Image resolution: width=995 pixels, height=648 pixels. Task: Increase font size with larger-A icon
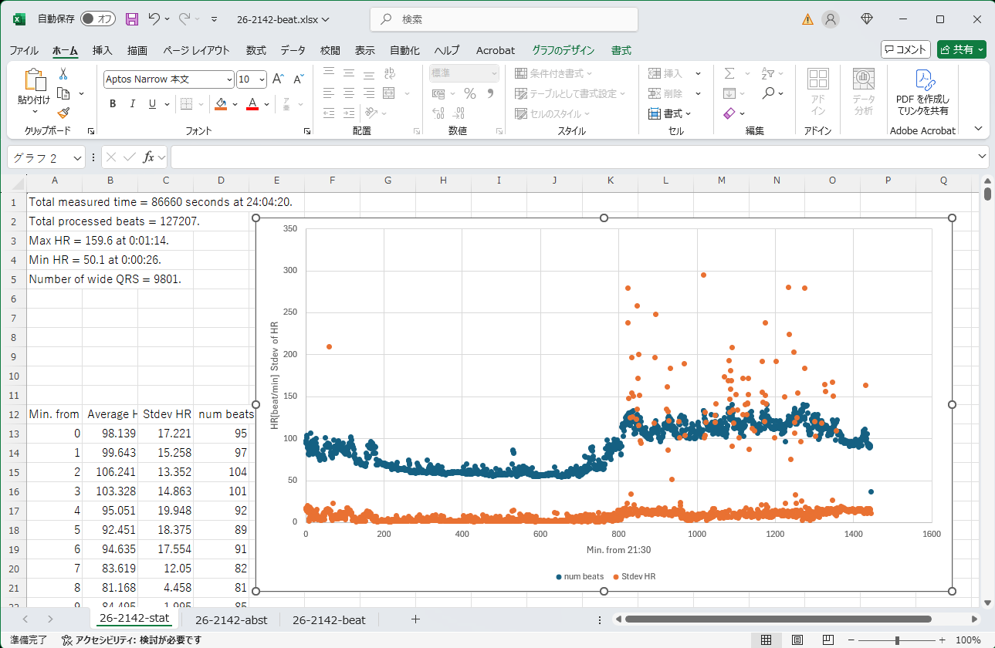279,79
